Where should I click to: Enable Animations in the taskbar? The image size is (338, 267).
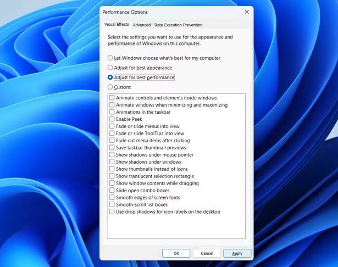click(x=112, y=112)
